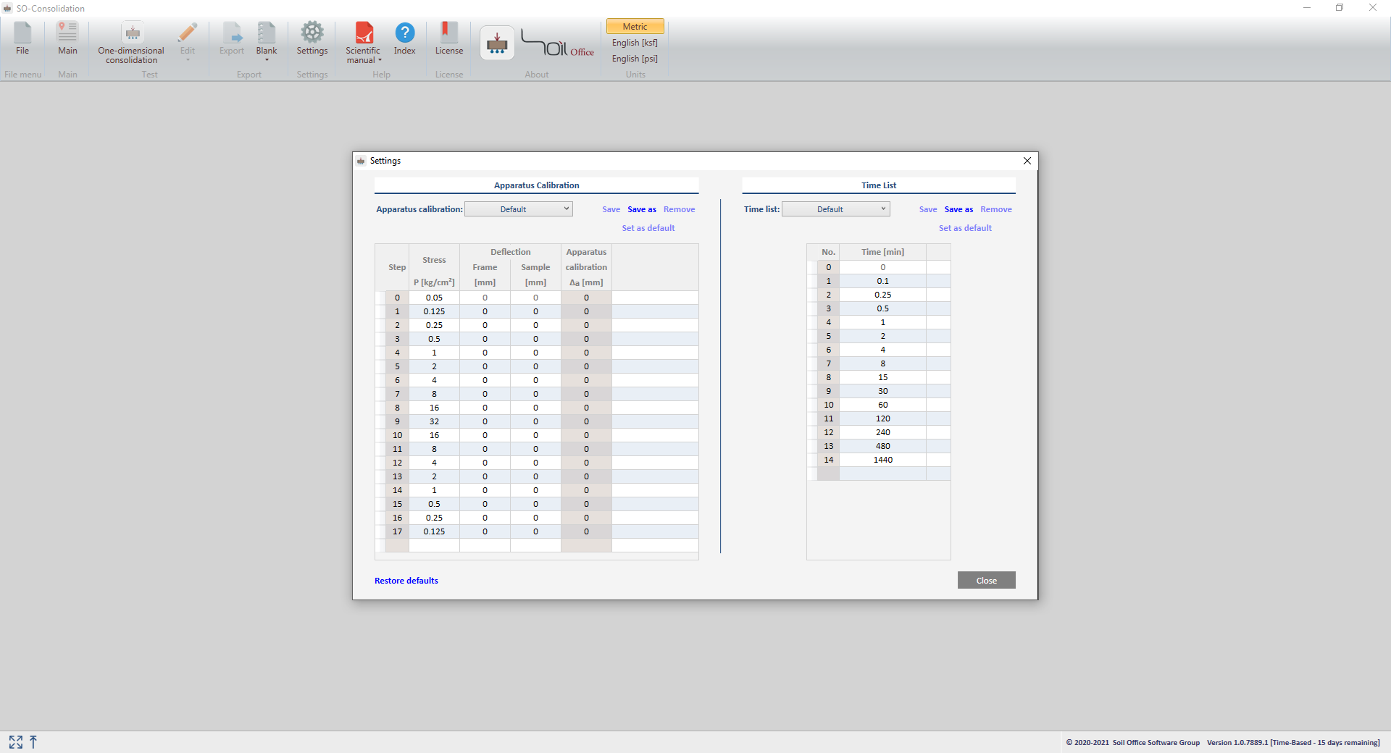Click Restore defaults link
The image size is (1391, 753).
pyautogui.click(x=406, y=581)
